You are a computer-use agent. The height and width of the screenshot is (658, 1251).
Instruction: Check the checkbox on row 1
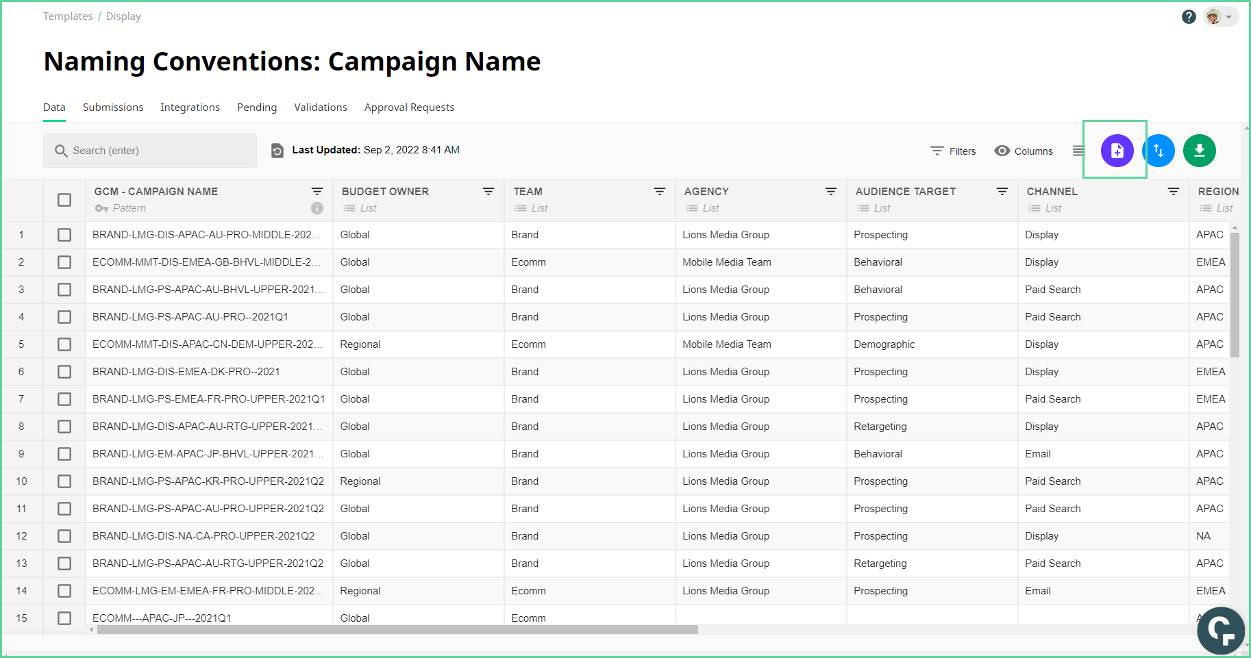point(64,234)
